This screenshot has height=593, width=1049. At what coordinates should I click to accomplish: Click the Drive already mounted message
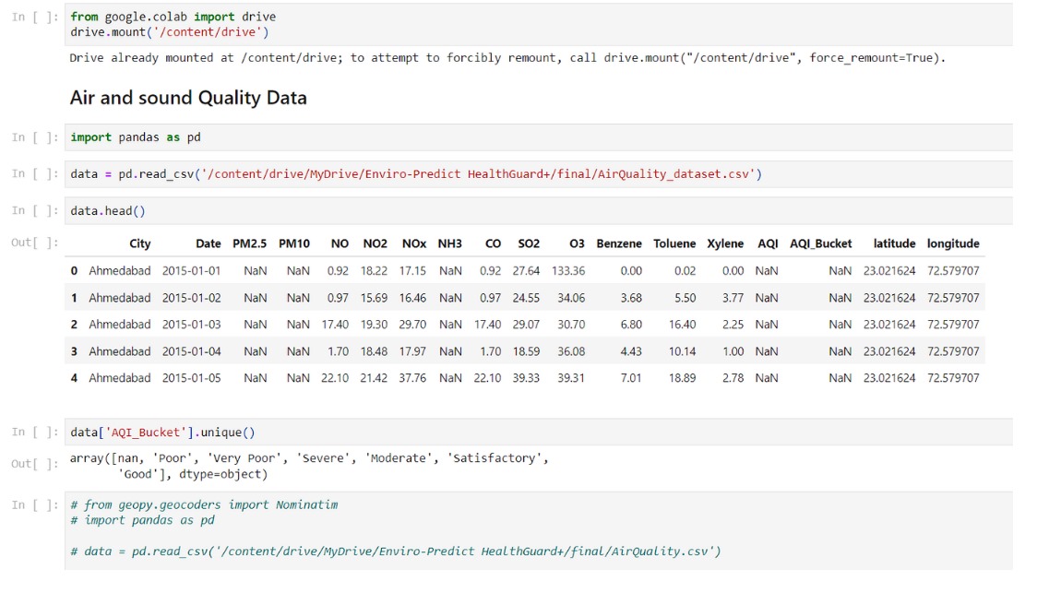point(369,57)
